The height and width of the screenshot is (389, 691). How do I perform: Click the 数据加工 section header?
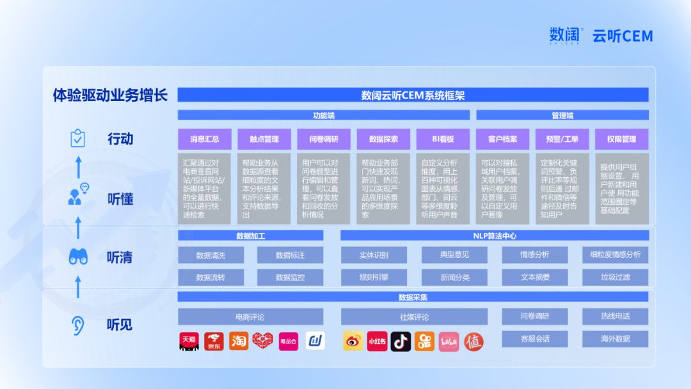[250, 235]
